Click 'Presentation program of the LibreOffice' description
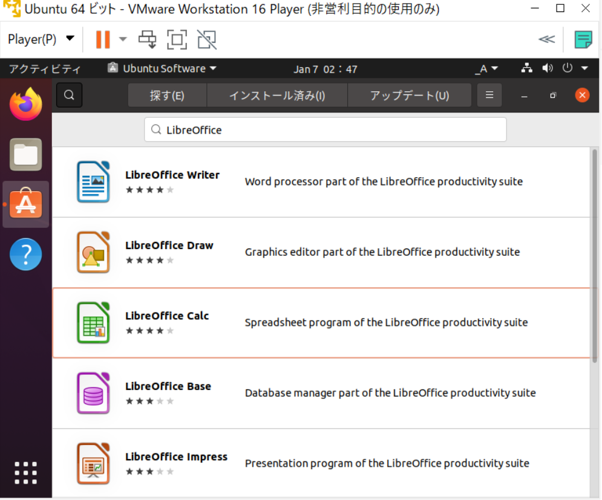The width and height of the screenshot is (602, 500). tap(387, 464)
